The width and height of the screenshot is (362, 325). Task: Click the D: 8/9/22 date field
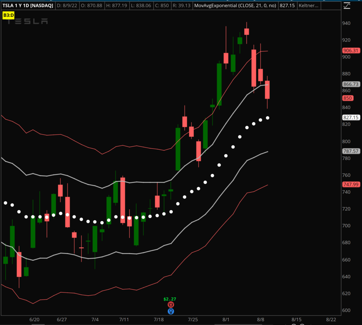pos(67,6)
